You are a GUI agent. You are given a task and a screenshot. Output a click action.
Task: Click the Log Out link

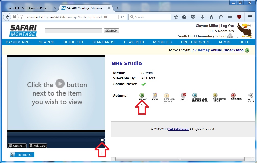[x=227, y=26]
